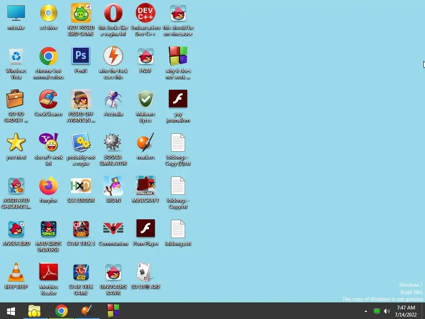Select the 'STAR TREK GAME' icon
425x319 pixels.
(x=81, y=272)
